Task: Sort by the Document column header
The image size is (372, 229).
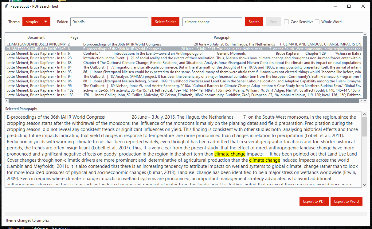Action: 36,38
